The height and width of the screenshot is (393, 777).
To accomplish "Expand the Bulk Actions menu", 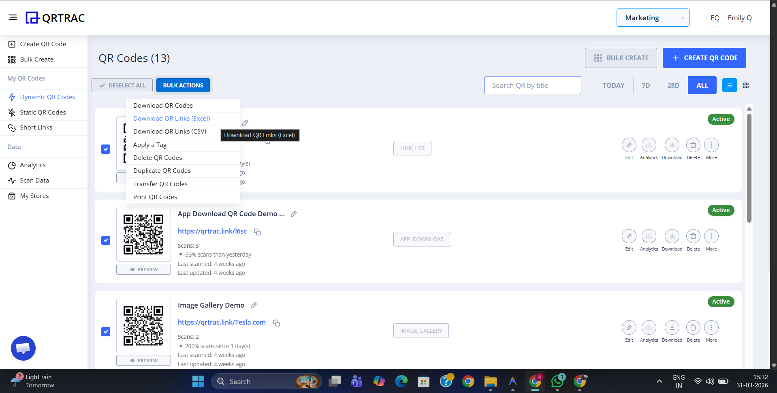I will coord(183,85).
